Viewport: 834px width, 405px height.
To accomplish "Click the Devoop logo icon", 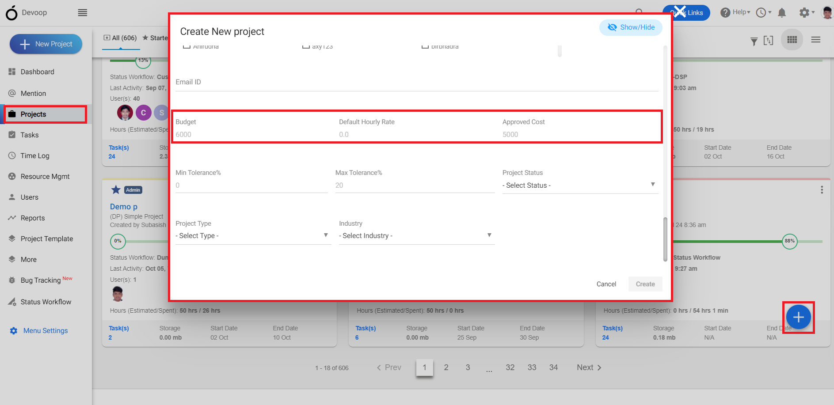I will point(11,13).
